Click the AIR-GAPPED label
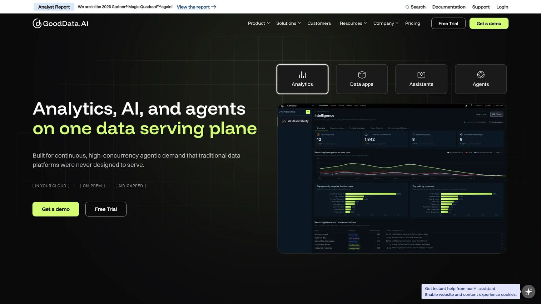Image resolution: width=541 pixels, height=304 pixels. click(x=131, y=186)
